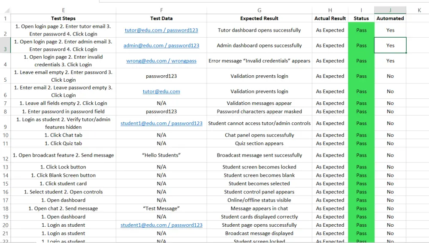This screenshot has width=429, height=243.
Task: Open student1@edu.com link in row 20
Action: (161, 225)
